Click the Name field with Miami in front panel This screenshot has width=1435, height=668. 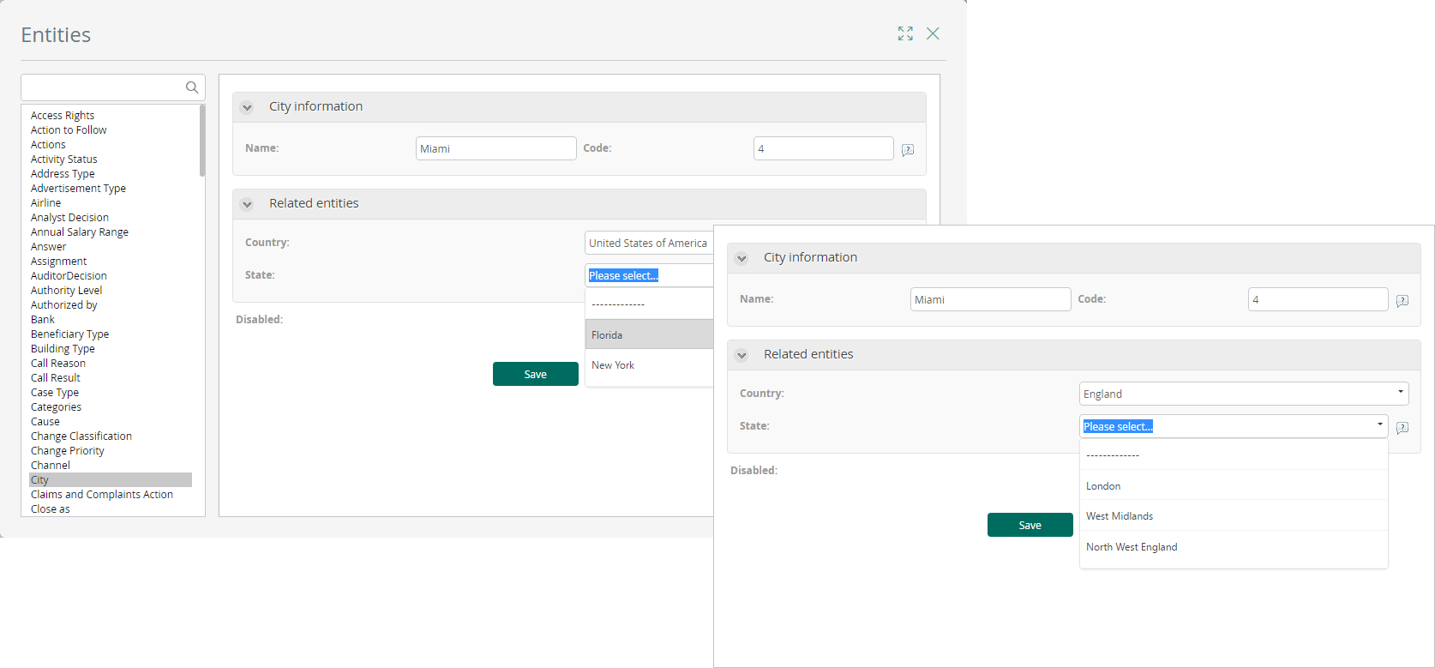point(991,299)
